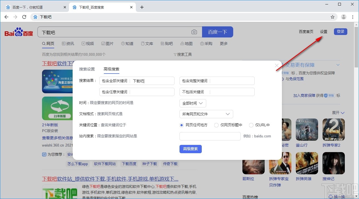359x199 pixels.
Task: Close the 百度一下 tab
Action: (x=65, y=7)
